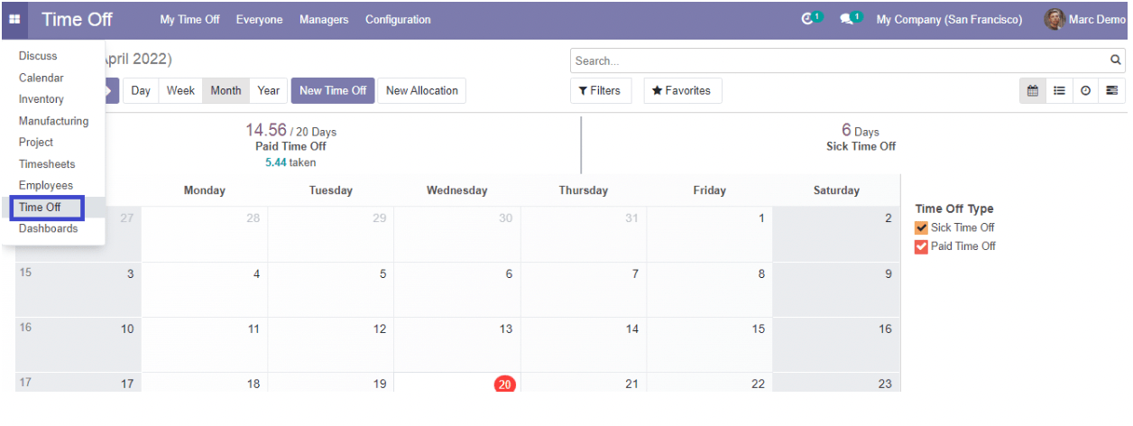Open the Configuration menu
The height and width of the screenshot is (426, 1133).
[398, 19]
